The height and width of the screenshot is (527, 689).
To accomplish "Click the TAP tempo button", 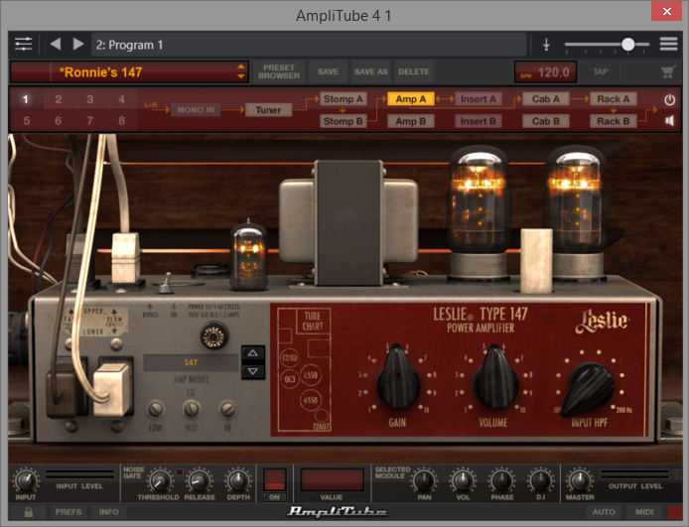I will click(x=601, y=71).
